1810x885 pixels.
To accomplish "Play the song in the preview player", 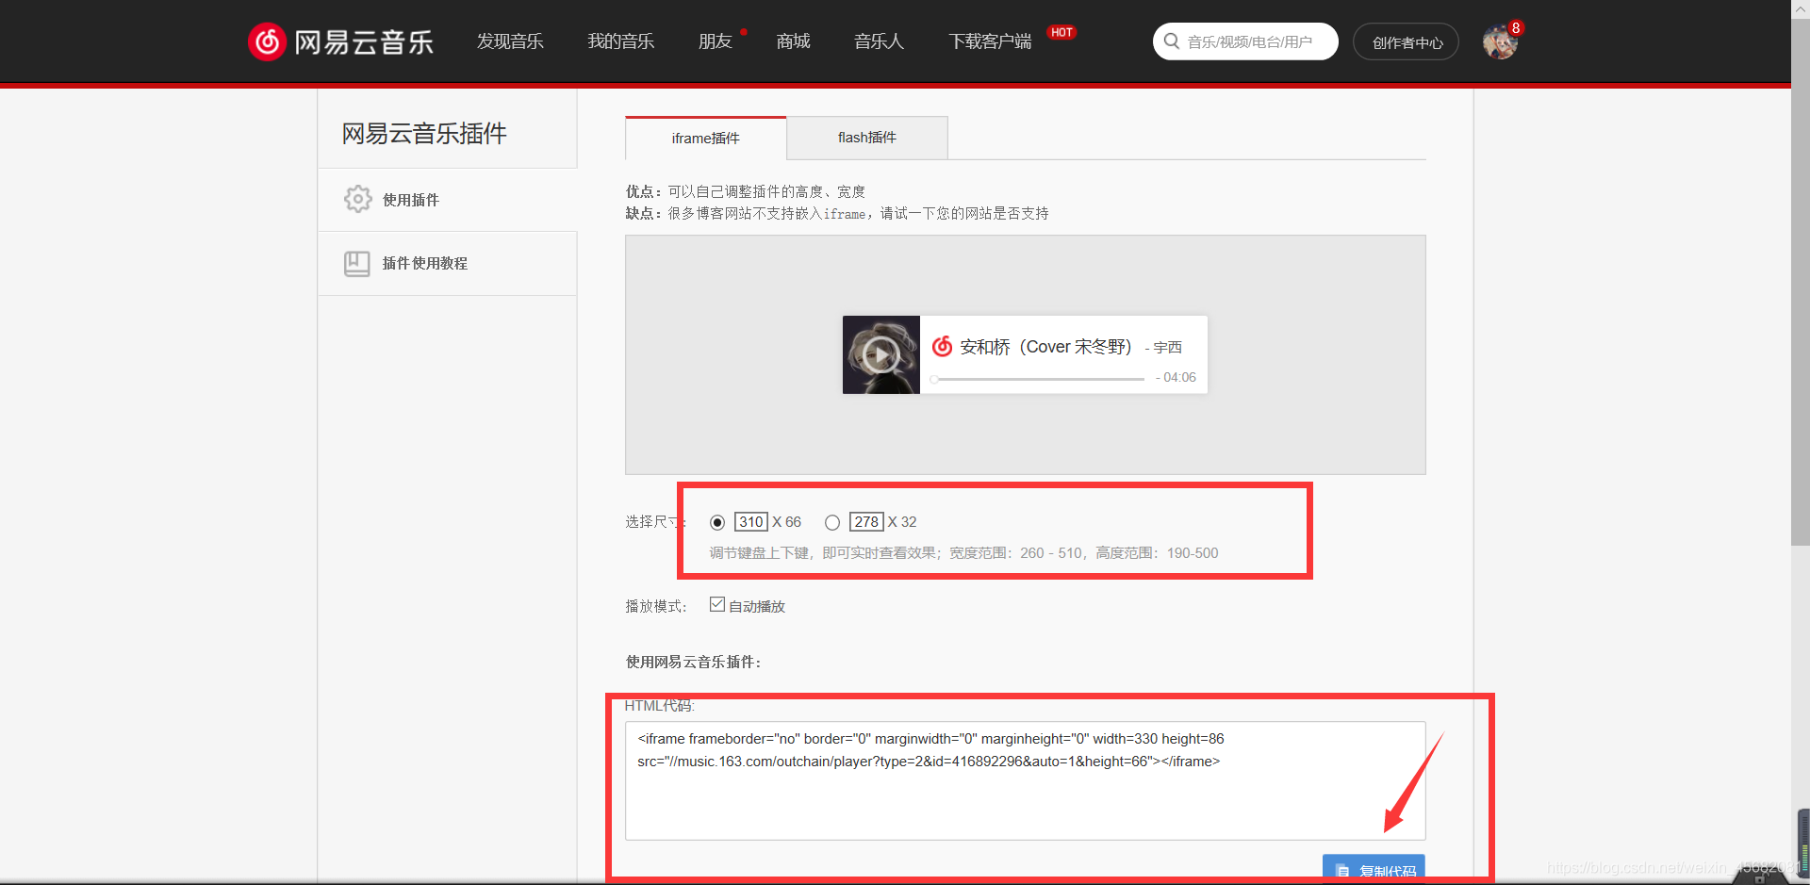I will (x=881, y=355).
